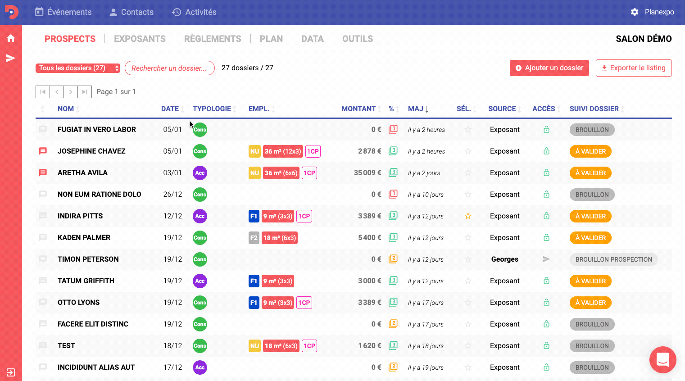Click lock access icon for Aretha Avila
This screenshot has height=381, width=685.
(x=546, y=172)
